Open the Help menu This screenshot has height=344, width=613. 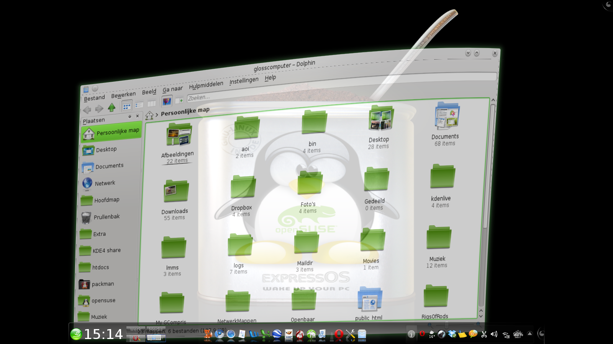[270, 78]
